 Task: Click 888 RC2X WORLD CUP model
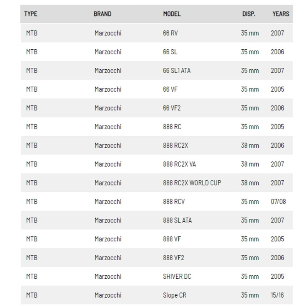point(192,183)
